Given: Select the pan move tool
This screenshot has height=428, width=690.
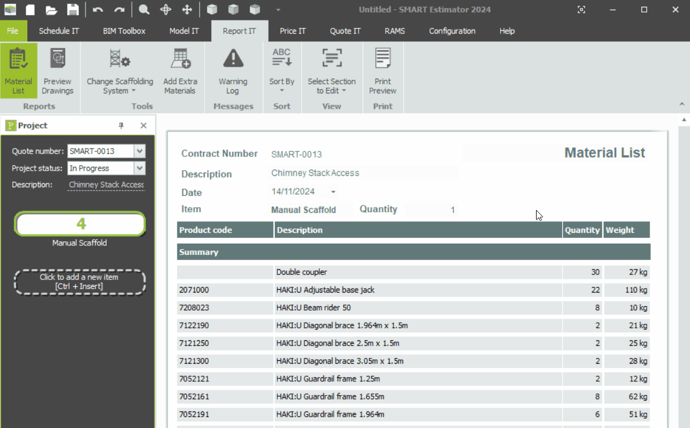Looking at the screenshot, I should pos(186,10).
